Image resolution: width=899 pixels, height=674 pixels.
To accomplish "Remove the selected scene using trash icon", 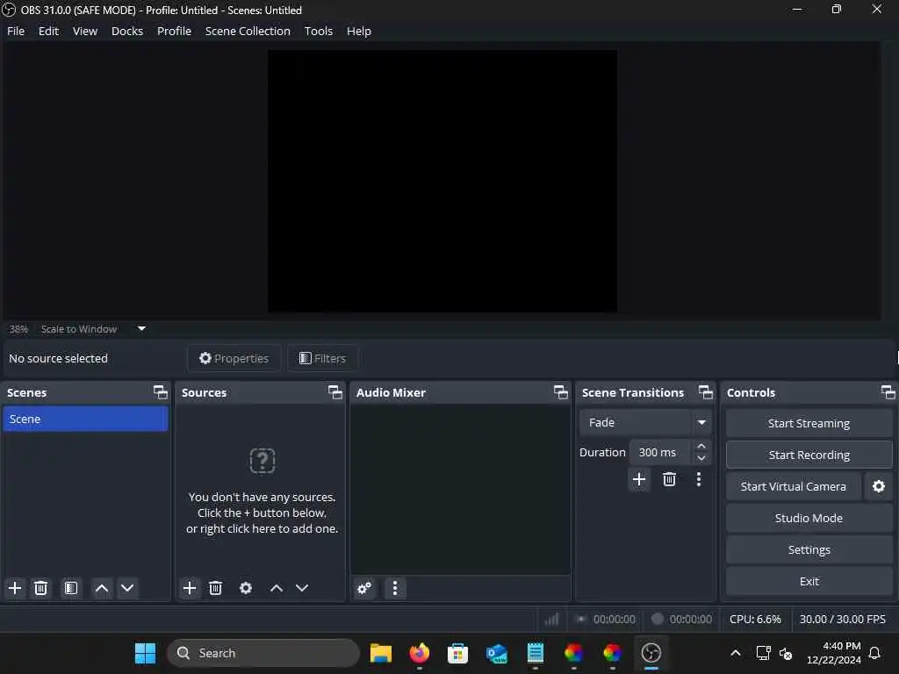I will pyautogui.click(x=40, y=588).
